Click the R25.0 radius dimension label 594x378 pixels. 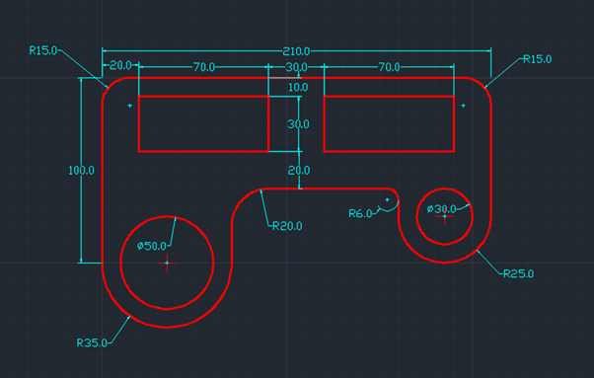coord(519,273)
